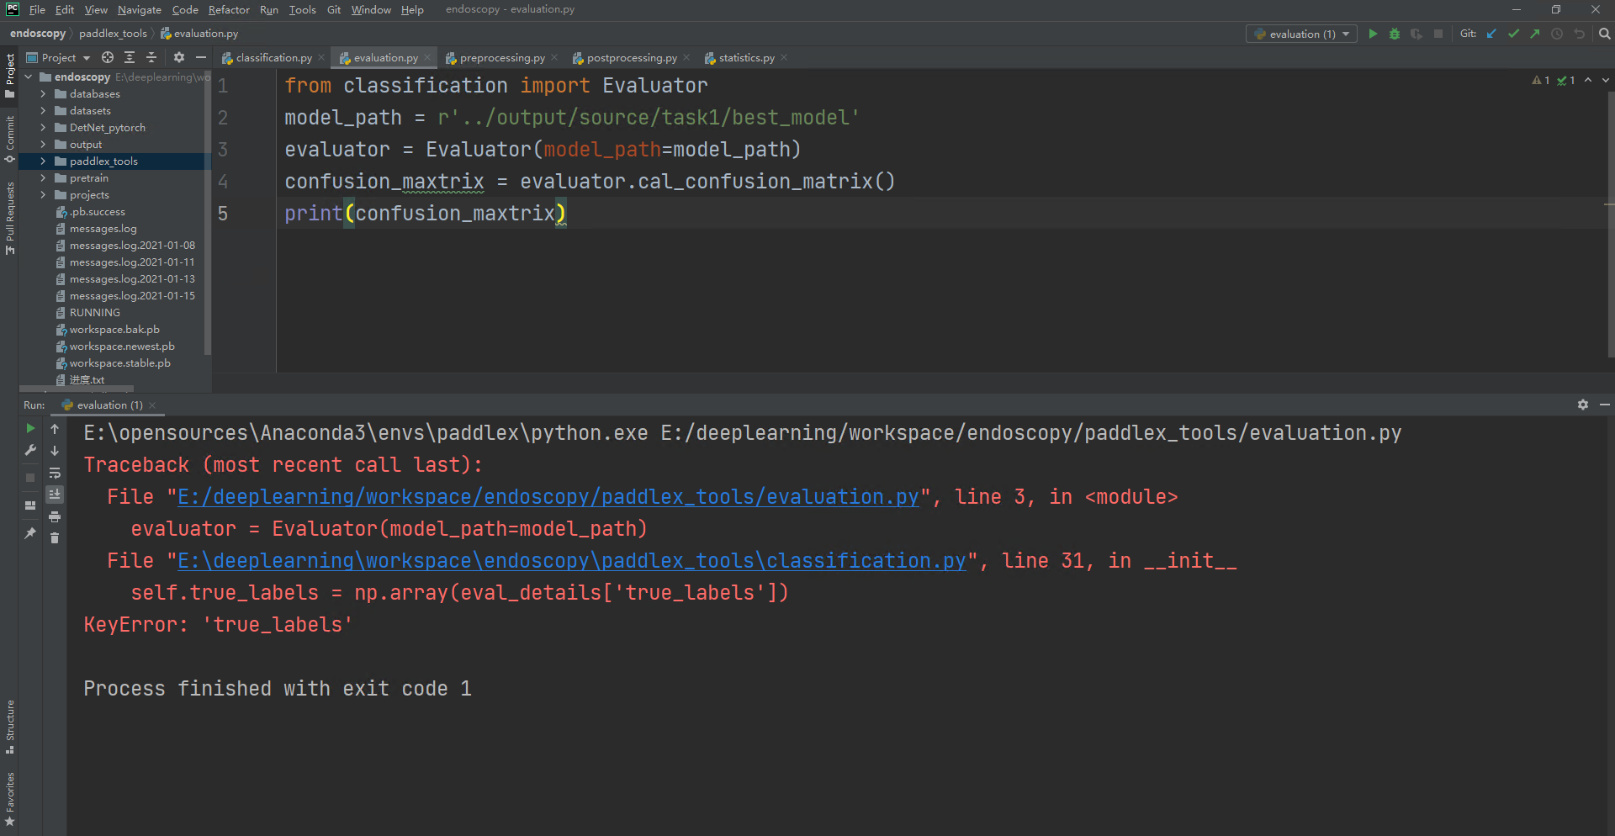Clear console output with the trash icon
This screenshot has width=1615, height=836.
click(55, 538)
